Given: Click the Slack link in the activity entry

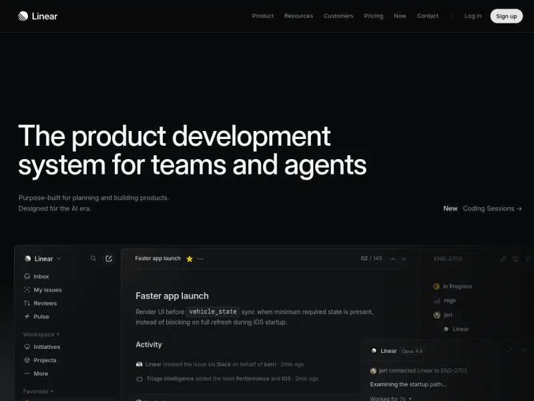Looking at the screenshot, I should tap(224, 364).
